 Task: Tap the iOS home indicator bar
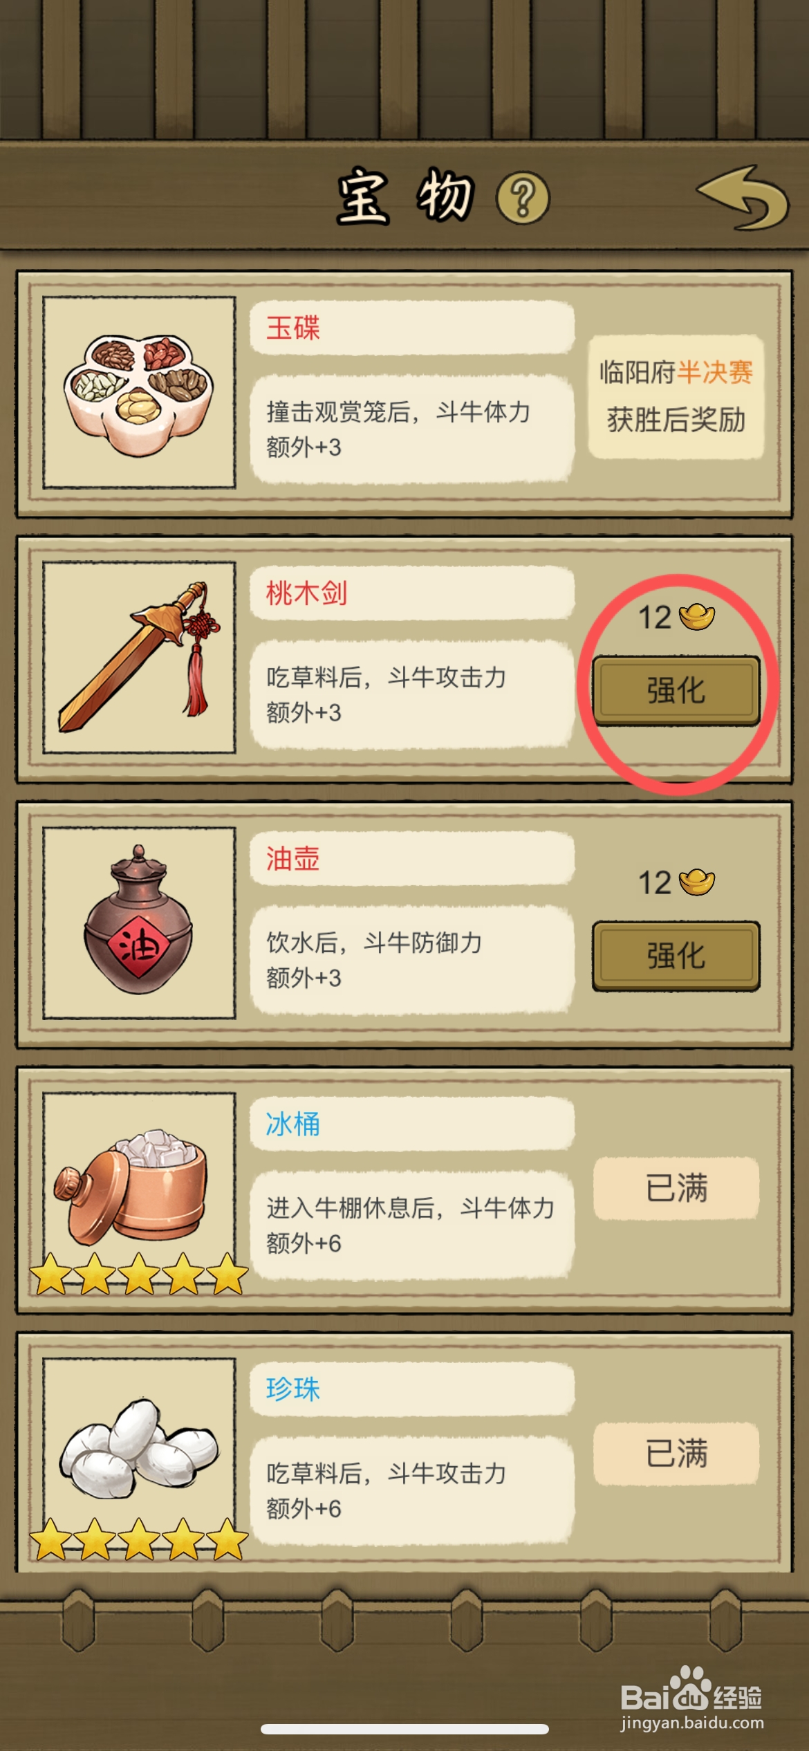(404, 1729)
